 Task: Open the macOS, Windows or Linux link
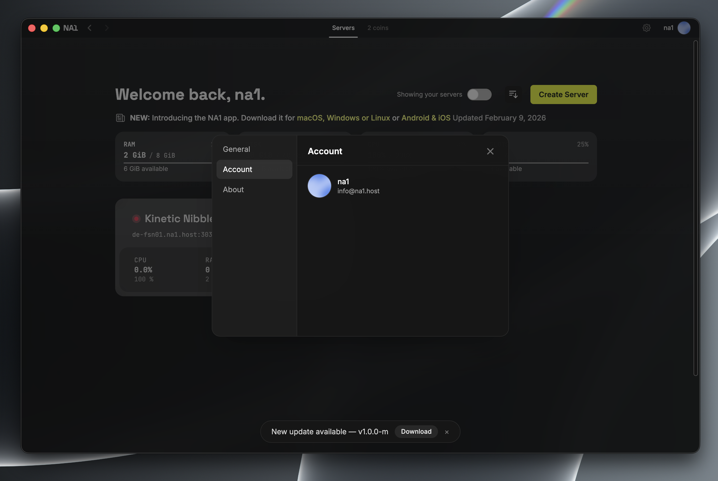[x=343, y=118]
